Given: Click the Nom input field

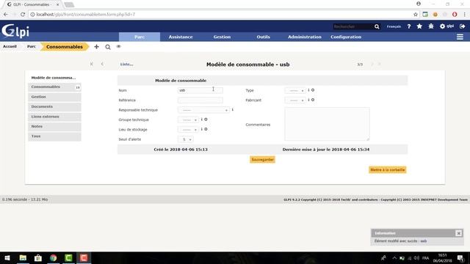Looking at the screenshot, I should click(x=200, y=90).
